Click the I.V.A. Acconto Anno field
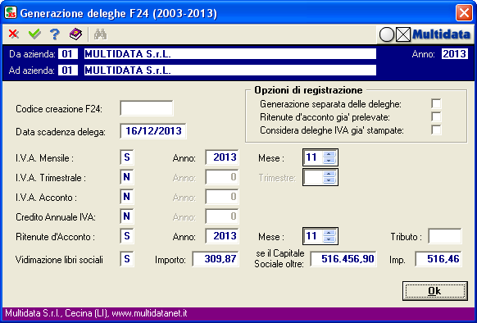The width and height of the screenshot is (477, 323). [222, 197]
